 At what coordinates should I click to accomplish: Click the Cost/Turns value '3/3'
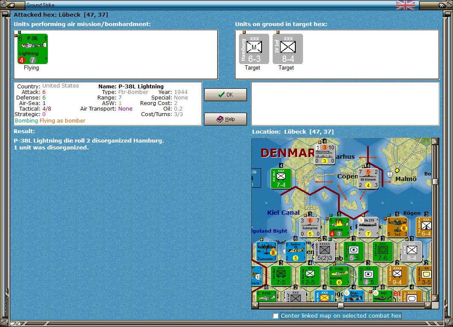pyautogui.click(x=178, y=114)
